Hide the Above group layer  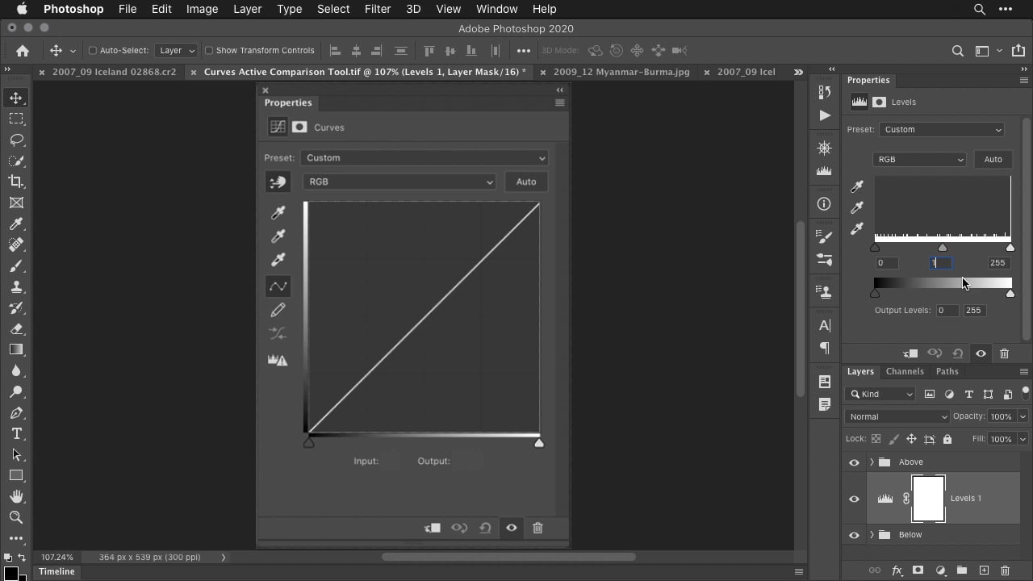(854, 462)
